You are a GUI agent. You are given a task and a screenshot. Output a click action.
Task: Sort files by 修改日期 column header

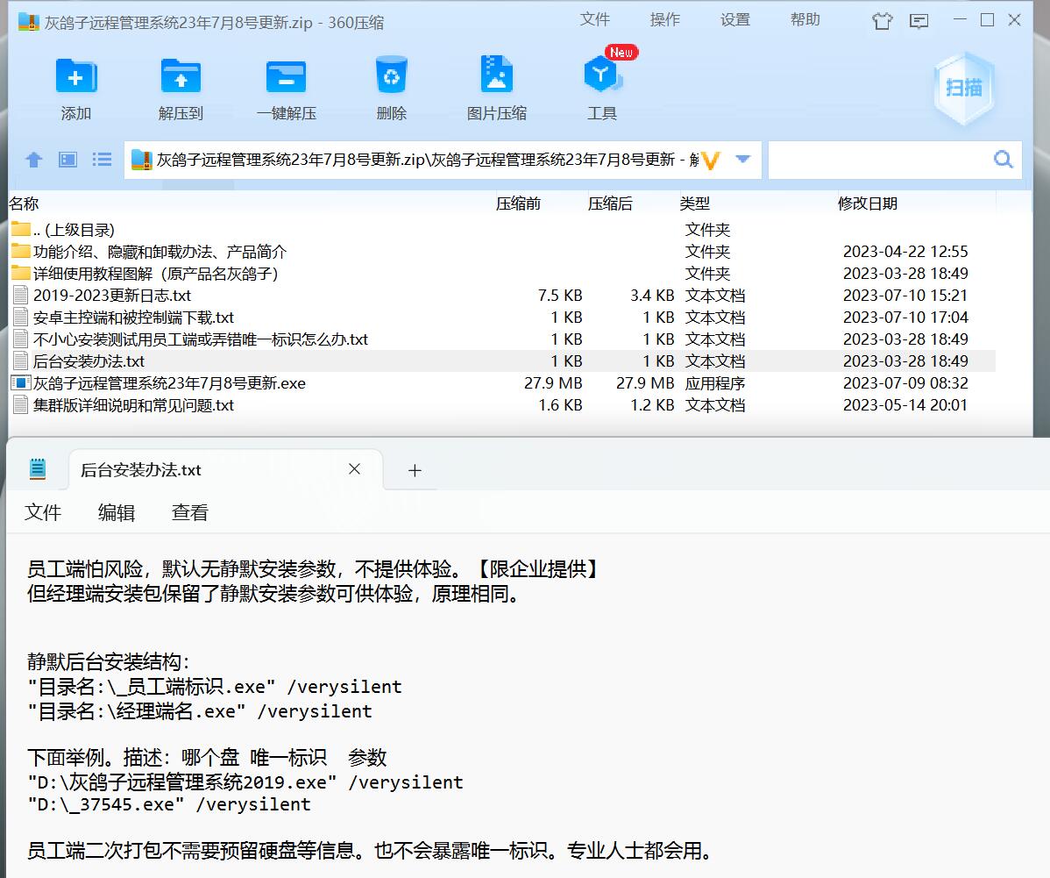click(868, 203)
